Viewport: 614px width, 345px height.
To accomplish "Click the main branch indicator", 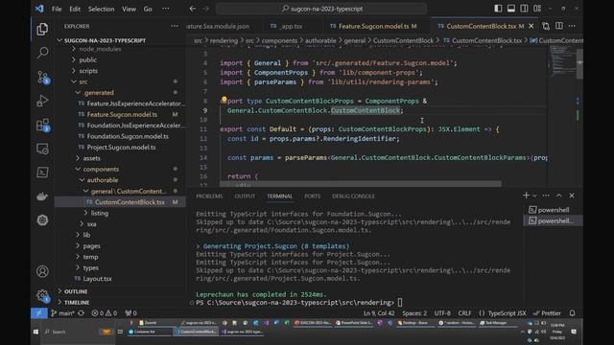I will point(61,313).
